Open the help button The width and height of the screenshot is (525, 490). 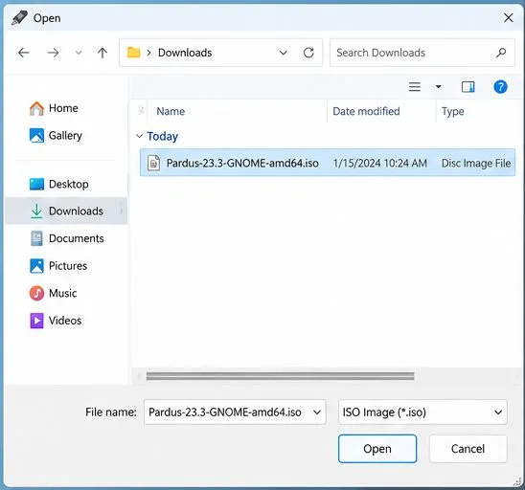[500, 87]
